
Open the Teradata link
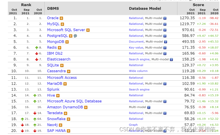55,113
